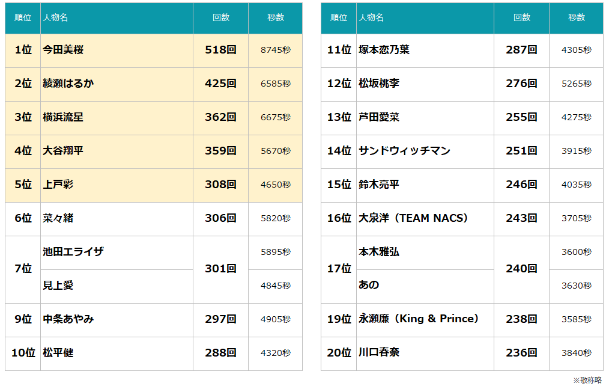Select サンドウィッチマン in the right table
Viewport: 609px width, 392px height.
coord(404,152)
